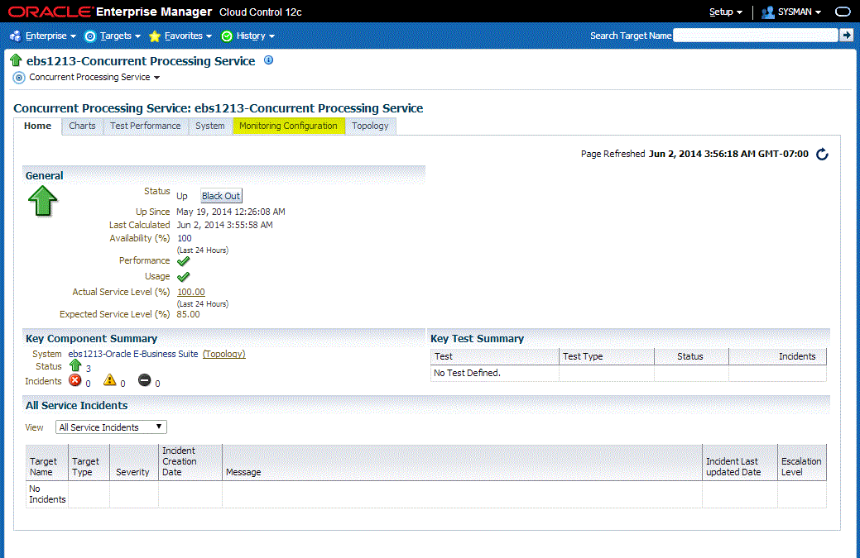
Task: Open the Actual Service Level 100.00 link
Action: tap(191, 293)
